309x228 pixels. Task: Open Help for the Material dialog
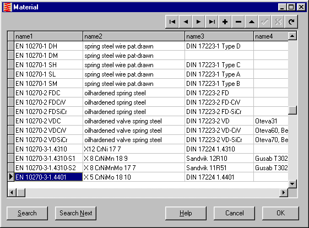(186, 213)
